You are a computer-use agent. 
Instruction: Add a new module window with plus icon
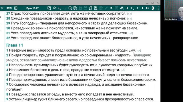coord(16,8)
